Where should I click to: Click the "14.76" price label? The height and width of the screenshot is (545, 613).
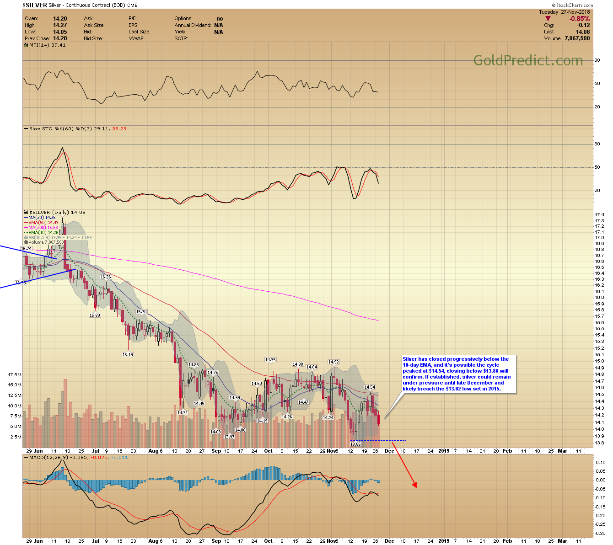(x=213, y=373)
